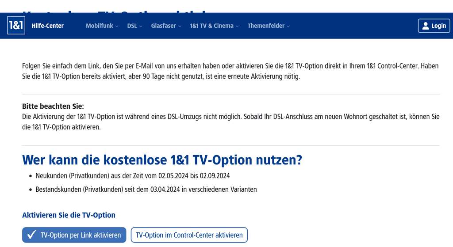
Task: Click heading Wer kann die kostenlose 1&1 TV-Option nutzen?
Action: pos(162,160)
